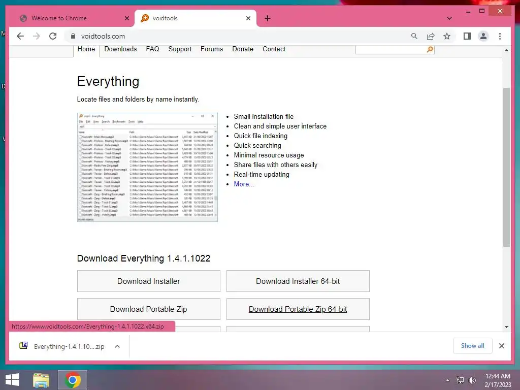Bookmark this page with the star icon

coord(447,36)
